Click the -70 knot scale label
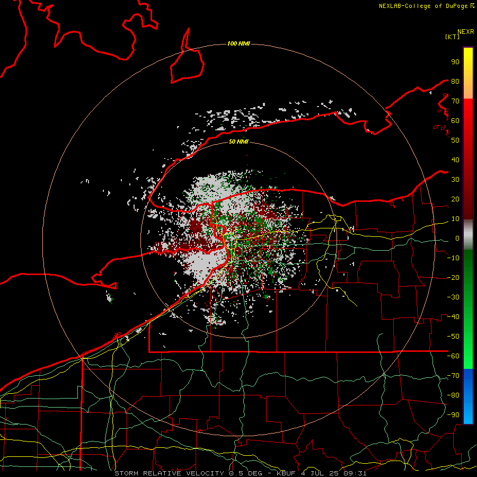Viewport: 477px width, 477px height. click(453, 376)
